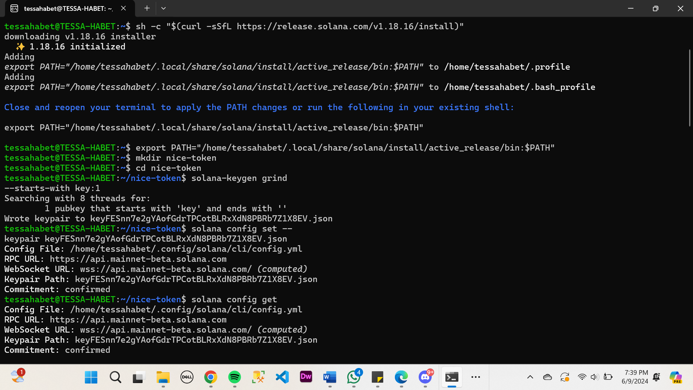Expand the new tab profile dropdown
Screen dimensions: 693x390
pos(164,8)
